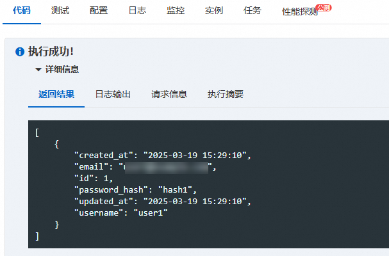
Task: Click the blue info icon beside 执行成功
Action: coord(20,52)
